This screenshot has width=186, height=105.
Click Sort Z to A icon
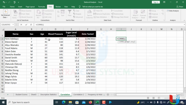click(x=58, y=16)
